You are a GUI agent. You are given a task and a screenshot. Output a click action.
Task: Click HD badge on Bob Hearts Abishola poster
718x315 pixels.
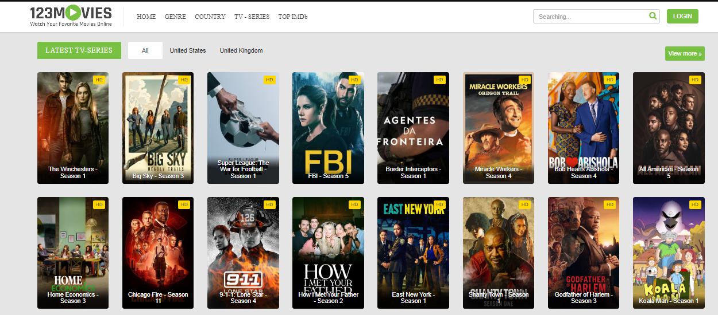tap(609, 80)
